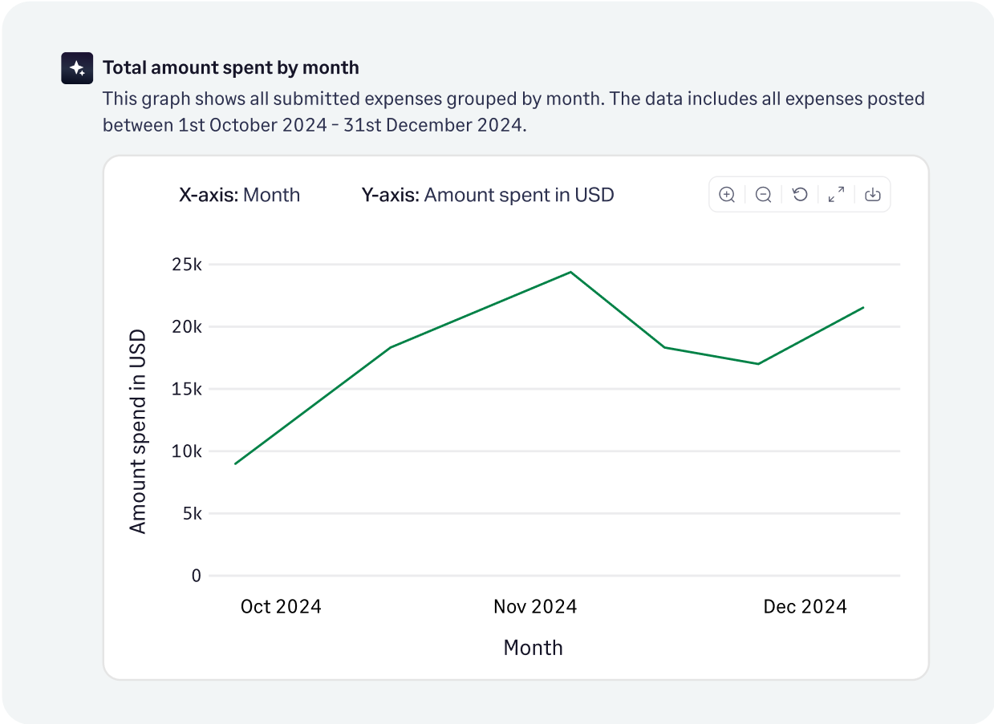This screenshot has width=994, height=724.
Task: Click the 'Month' axis title below chart
Action: 533,647
